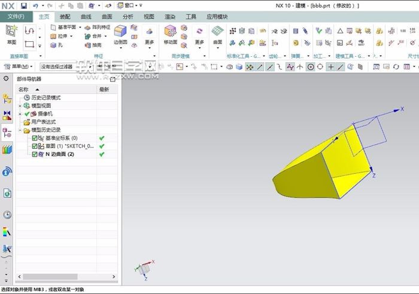Uncheck the 基准坐标系 (0) checkbox
419x294 pixels.
(x=35, y=138)
